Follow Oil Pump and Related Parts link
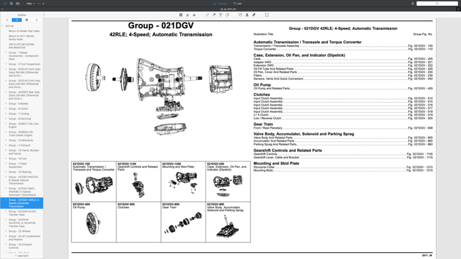The width and height of the screenshot is (461, 259). click(x=343, y=89)
